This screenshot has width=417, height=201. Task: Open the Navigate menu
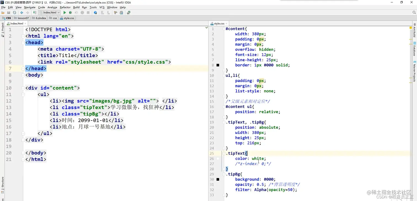coord(30,7)
